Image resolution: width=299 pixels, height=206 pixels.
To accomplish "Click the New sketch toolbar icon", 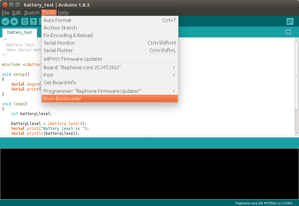I will 25,22.
